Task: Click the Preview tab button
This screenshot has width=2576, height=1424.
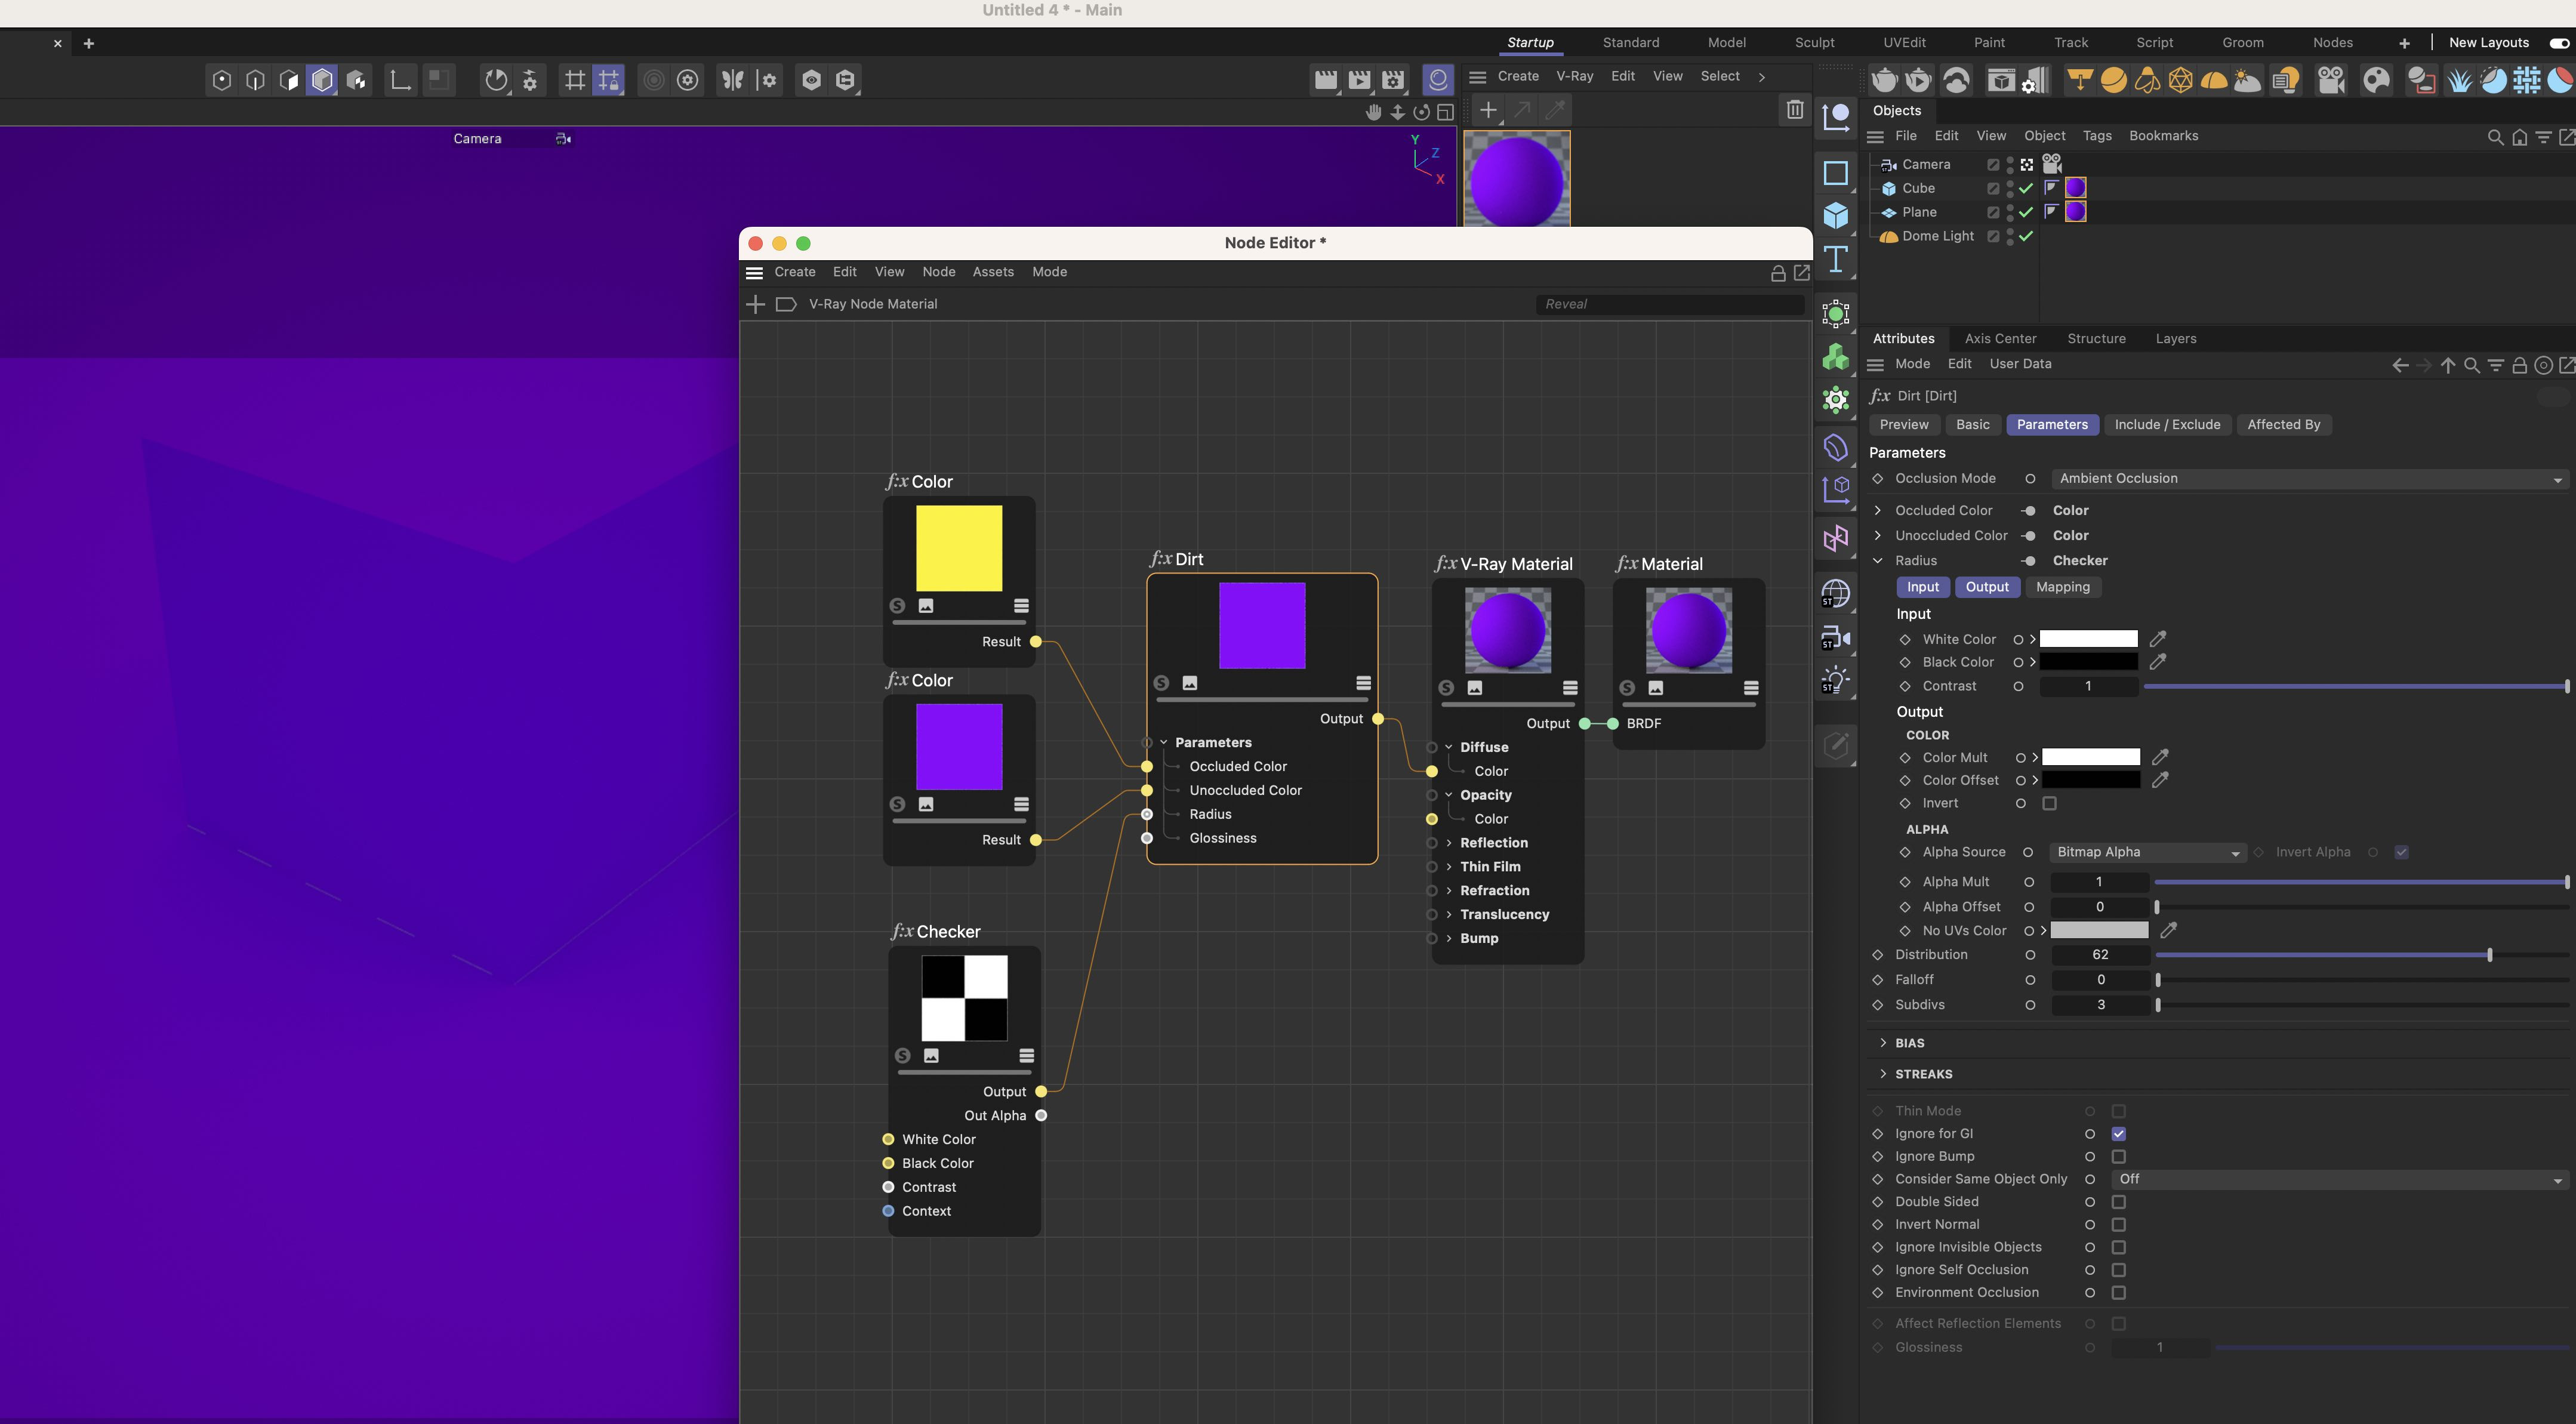Action: click(1903, 425)
